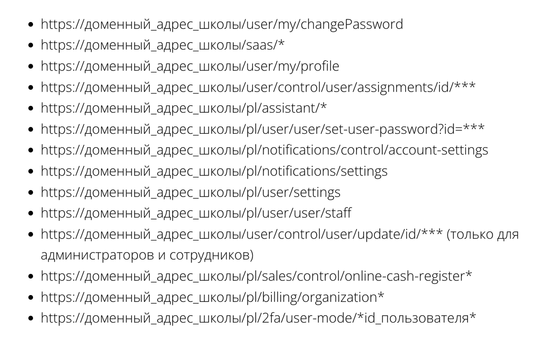Open the notifications/control/account-settings URL
Screen dimensions: 550x345
264,150
